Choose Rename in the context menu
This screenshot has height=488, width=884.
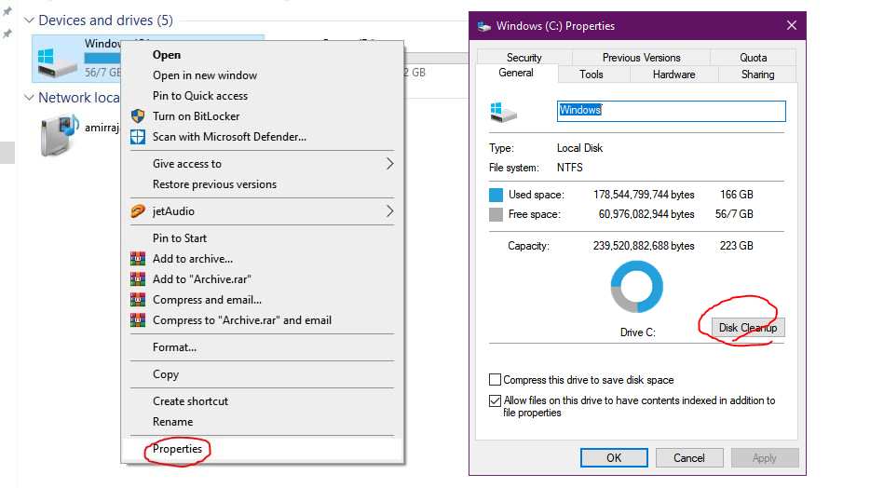coord(173,422)
